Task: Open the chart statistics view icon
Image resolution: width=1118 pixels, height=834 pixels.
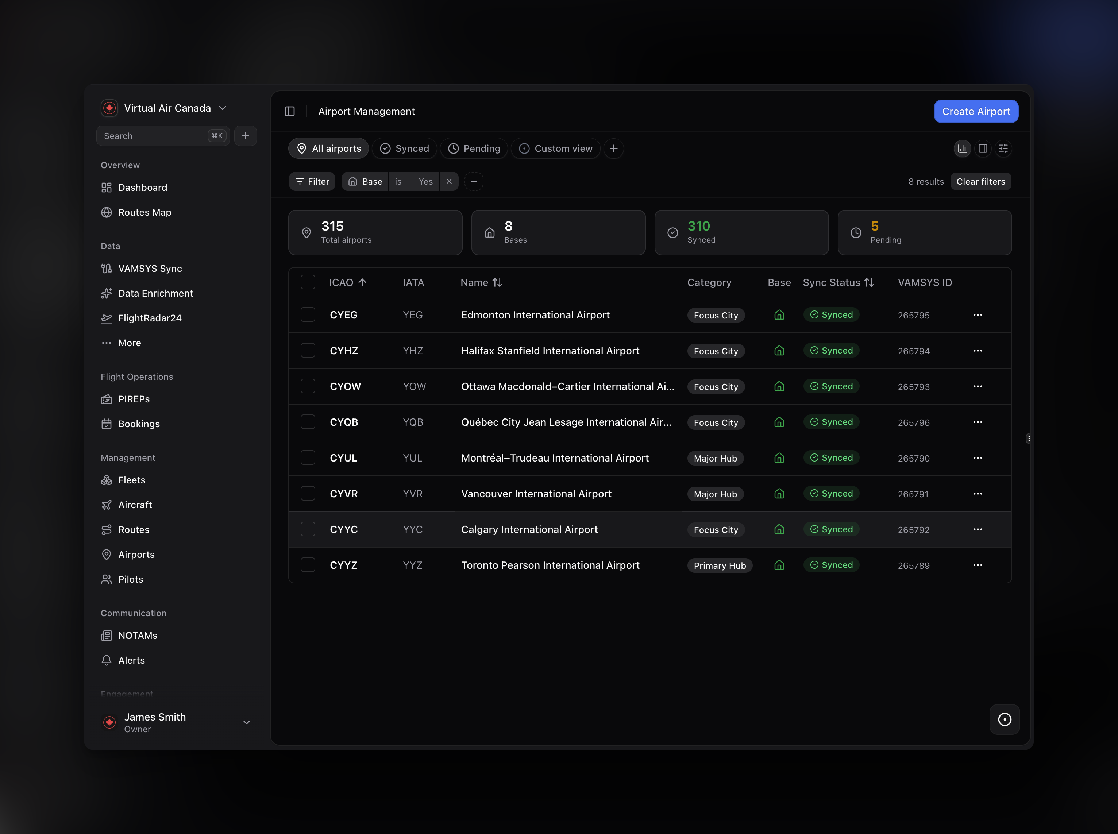Action: 963,148
